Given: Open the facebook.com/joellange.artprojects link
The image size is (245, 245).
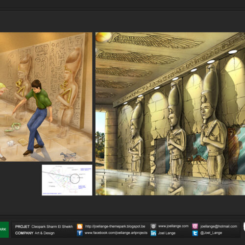Looking at the screenshot, I should coord(116,233).
